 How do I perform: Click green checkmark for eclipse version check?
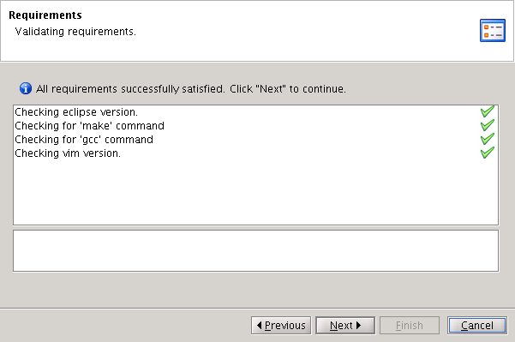[488, 111]
